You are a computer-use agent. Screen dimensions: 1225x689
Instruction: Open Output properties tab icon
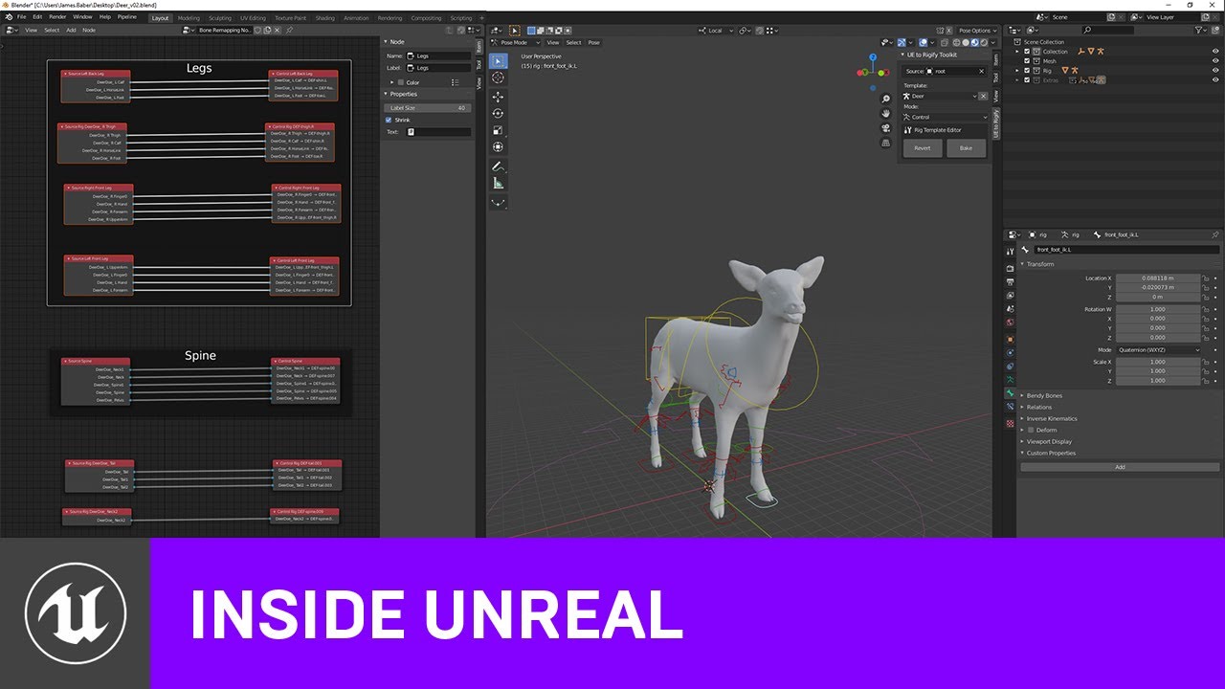coord(1010,281)
